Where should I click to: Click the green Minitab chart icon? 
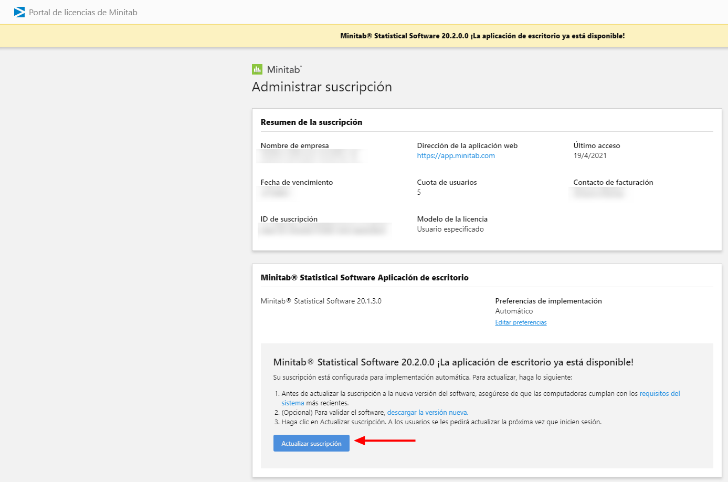coord(257,69)
